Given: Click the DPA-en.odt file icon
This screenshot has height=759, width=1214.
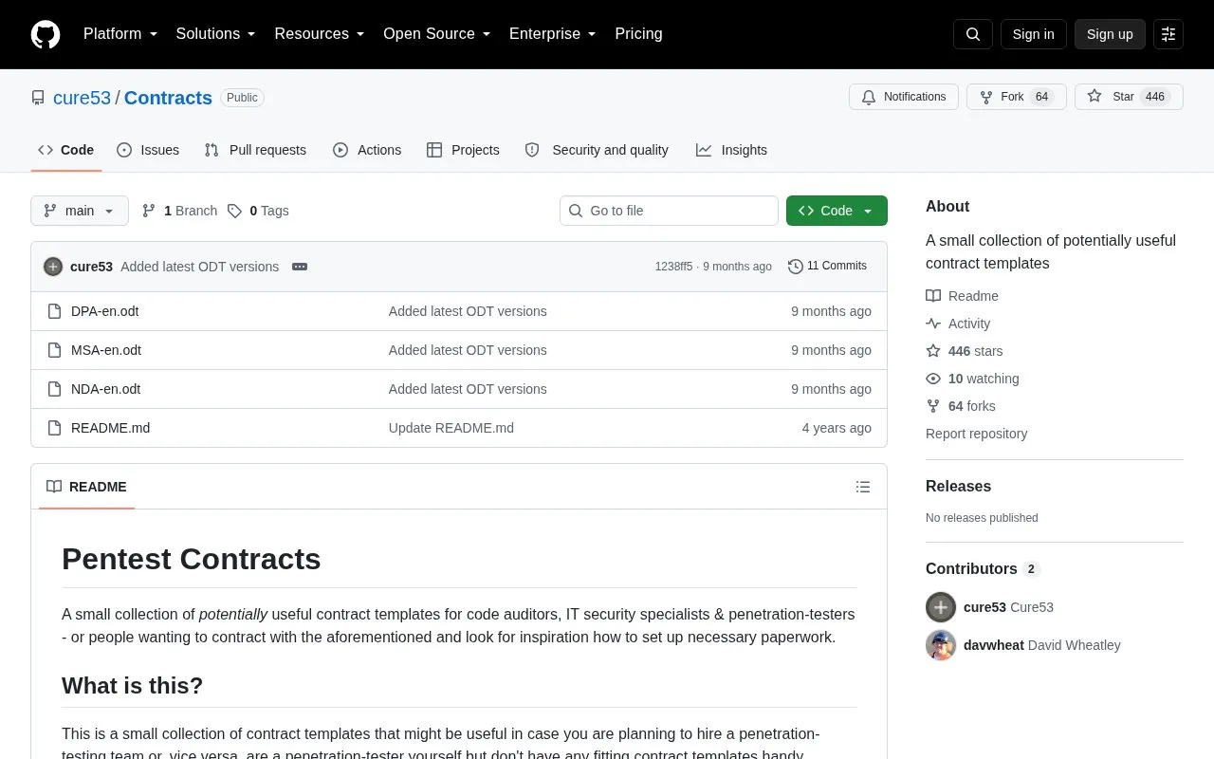Looking at the screenshot, I should pos(54,311).
